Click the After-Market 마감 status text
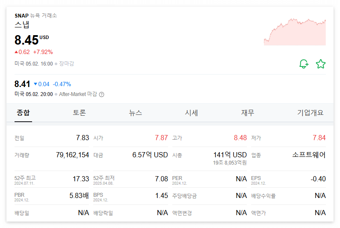The height and width of the screenshot is (228, 340). coord(78,94)
